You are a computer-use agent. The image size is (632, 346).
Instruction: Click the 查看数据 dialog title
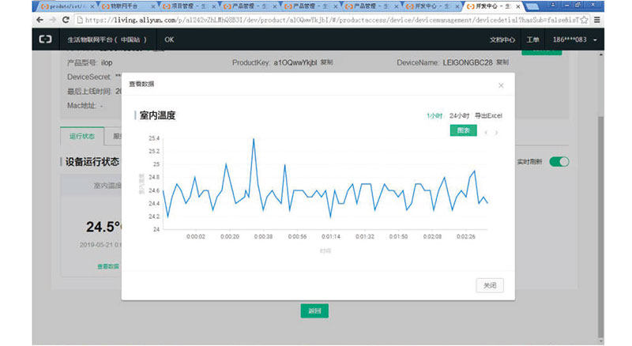tap(141, 84)
